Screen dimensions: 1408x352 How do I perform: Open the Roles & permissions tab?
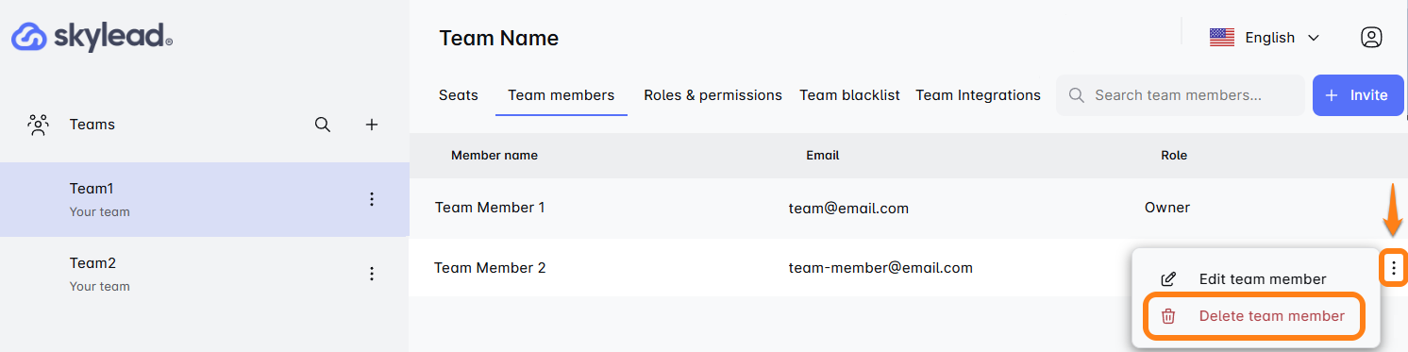pos(713,95)
